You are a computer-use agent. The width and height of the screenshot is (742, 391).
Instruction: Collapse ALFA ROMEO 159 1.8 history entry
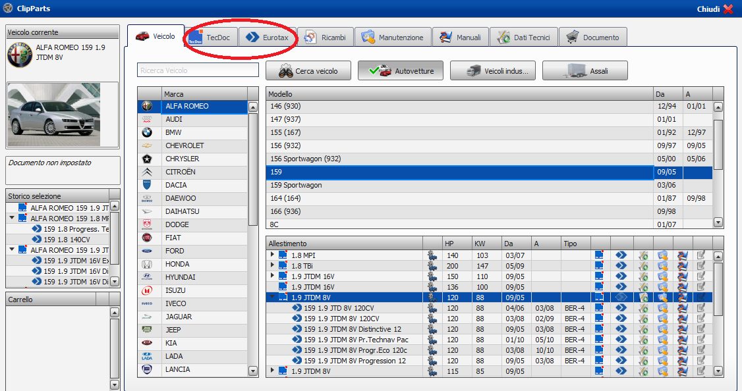12,219
